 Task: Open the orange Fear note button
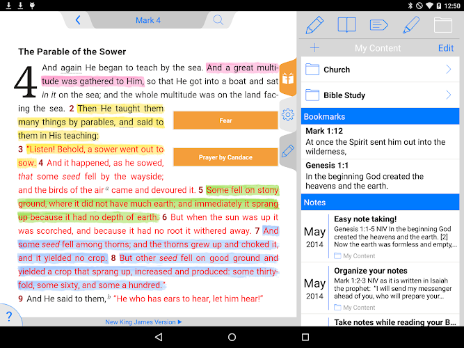click(x=225, y=120)
